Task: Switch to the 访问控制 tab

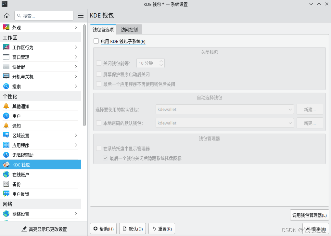Action: pos(129,30)
